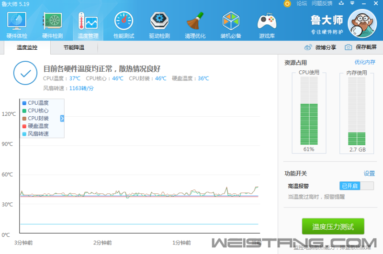Toggle the CPU温度 legend blue swatch
Screen dimensions: 383x254
point(24,103)
